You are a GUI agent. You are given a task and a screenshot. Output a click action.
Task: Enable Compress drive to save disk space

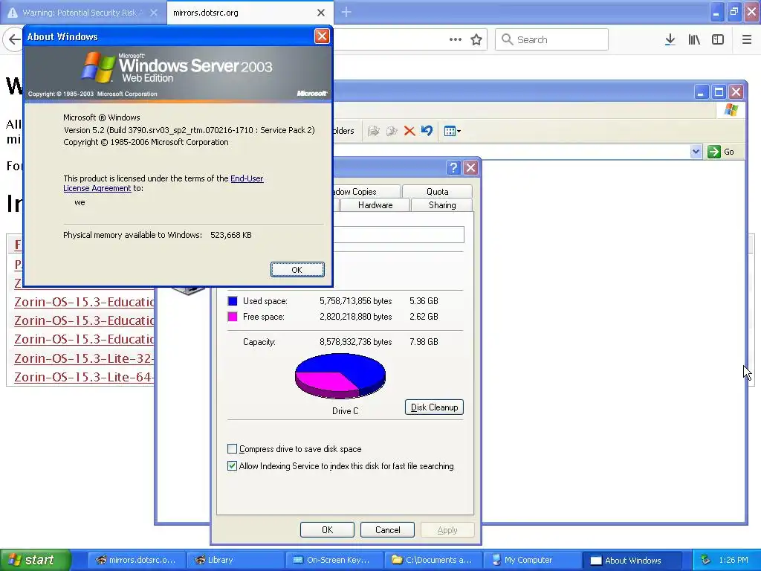232,448
